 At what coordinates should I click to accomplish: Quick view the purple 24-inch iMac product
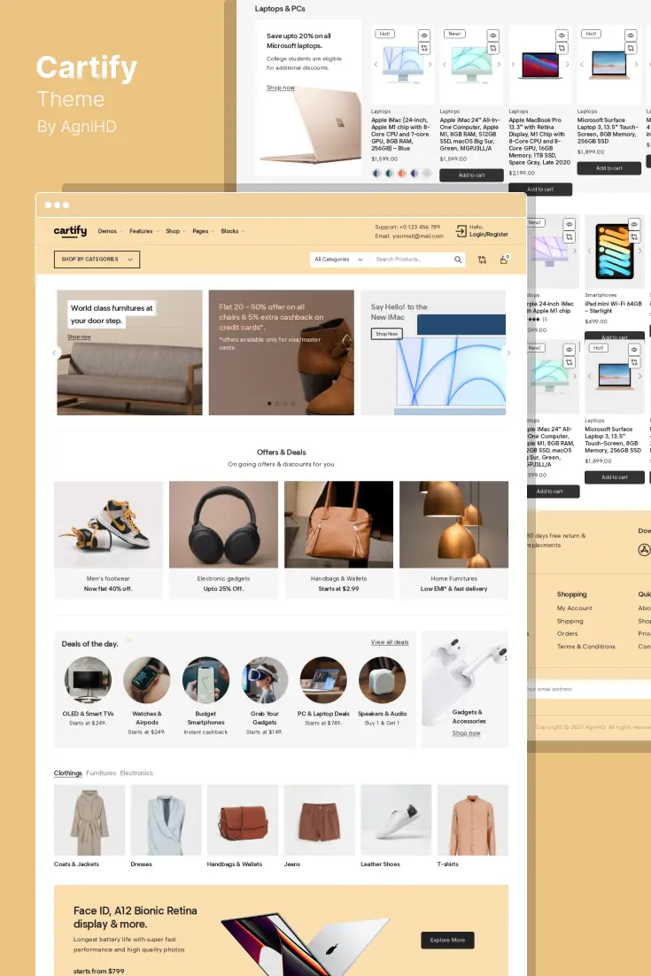coord(569,225)
